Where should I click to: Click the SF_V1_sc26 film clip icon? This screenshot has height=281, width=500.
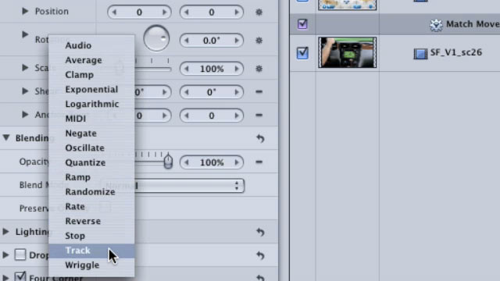[420, 54]
